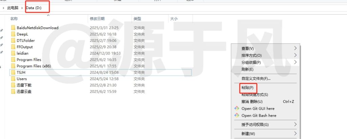Click the 迅雷云盘 folder name
The height and width of the screenshot is (139, 347).
(x=24, y=92)
